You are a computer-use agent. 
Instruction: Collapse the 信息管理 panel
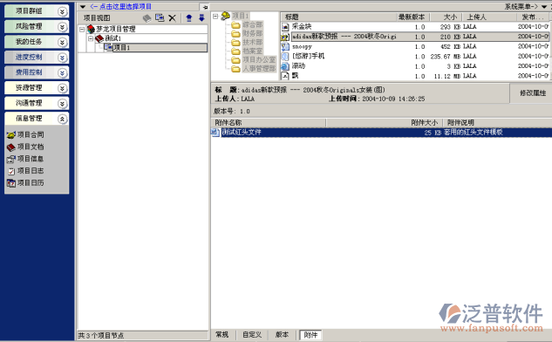pos(62,119)
